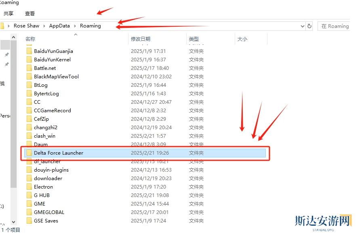This screenshot has height=233, width=364.
Task: Select the Battle.net folder icon
Action: pos(29,68)
